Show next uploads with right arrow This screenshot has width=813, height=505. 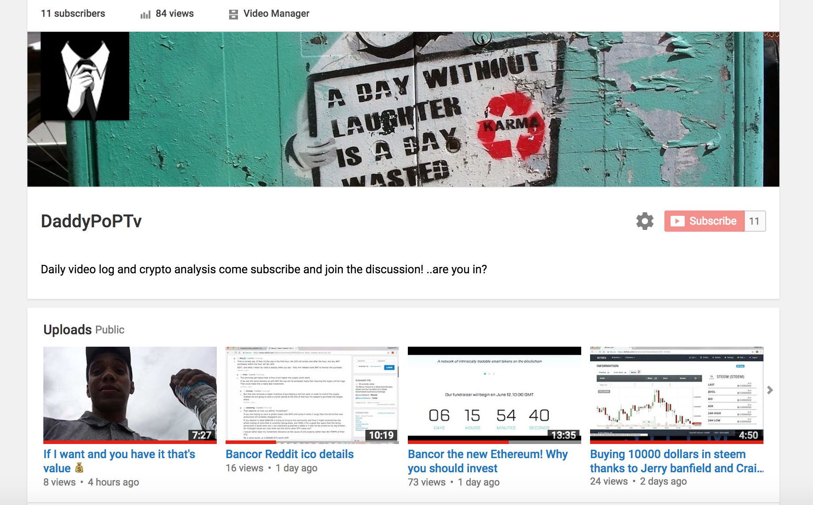tap(770, 390)
